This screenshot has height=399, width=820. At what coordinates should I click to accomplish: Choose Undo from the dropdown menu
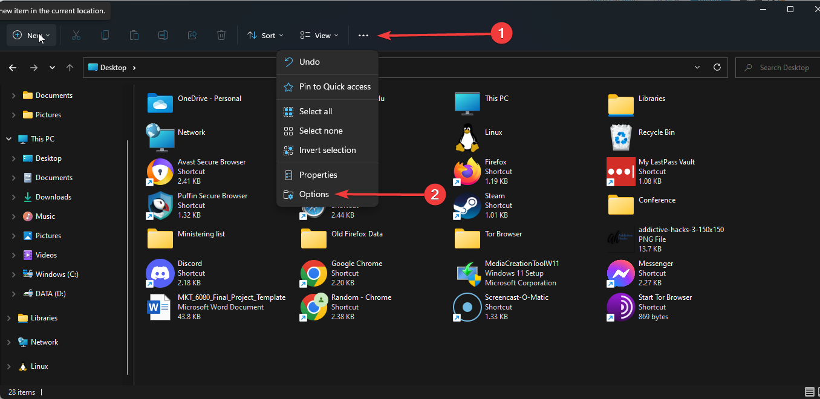click(x=327, y=62)
